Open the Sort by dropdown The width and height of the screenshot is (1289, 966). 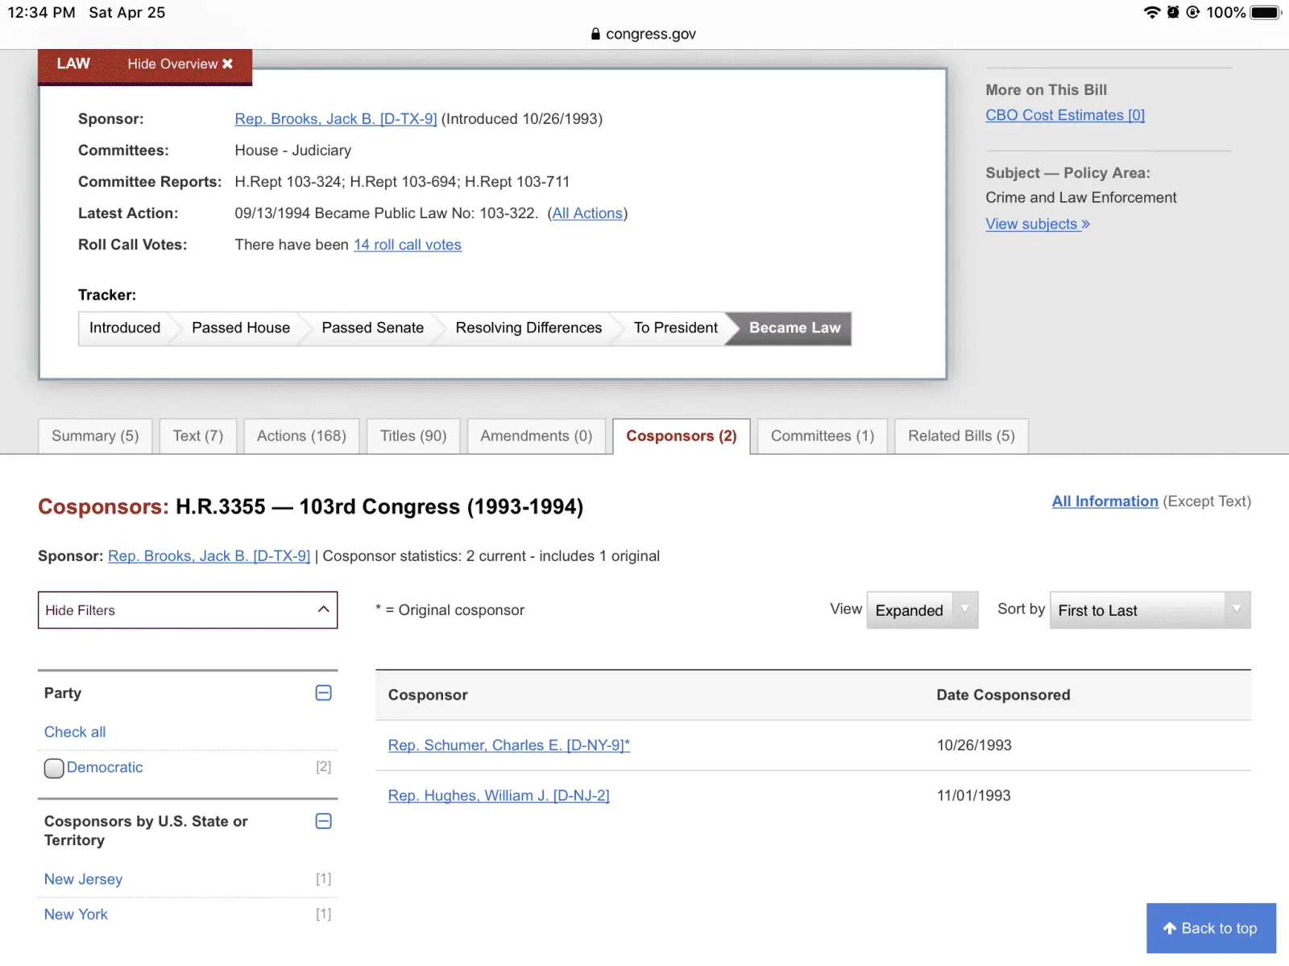1149,610
